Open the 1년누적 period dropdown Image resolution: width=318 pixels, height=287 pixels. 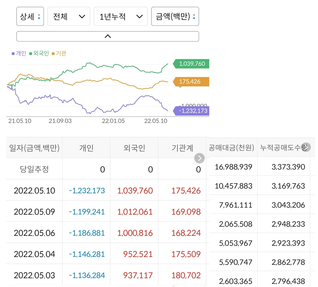click(x=121, y=16)
